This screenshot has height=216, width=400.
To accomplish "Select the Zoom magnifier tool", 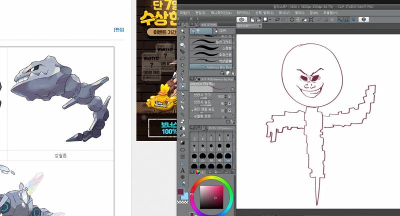I will click(182, 31).
